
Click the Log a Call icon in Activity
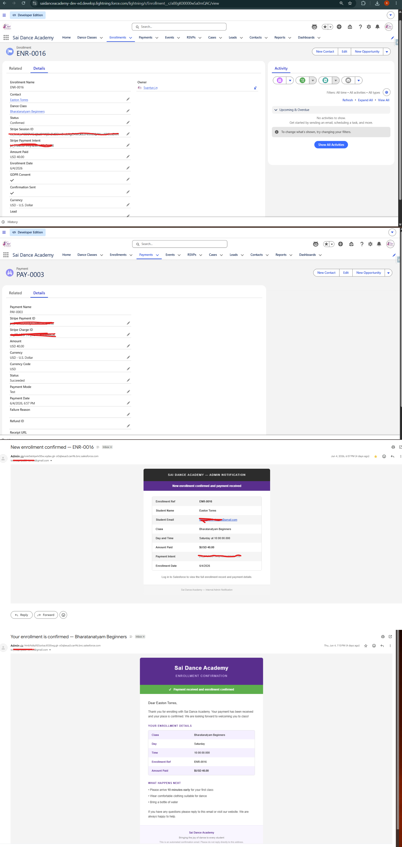tap(325, 80)
